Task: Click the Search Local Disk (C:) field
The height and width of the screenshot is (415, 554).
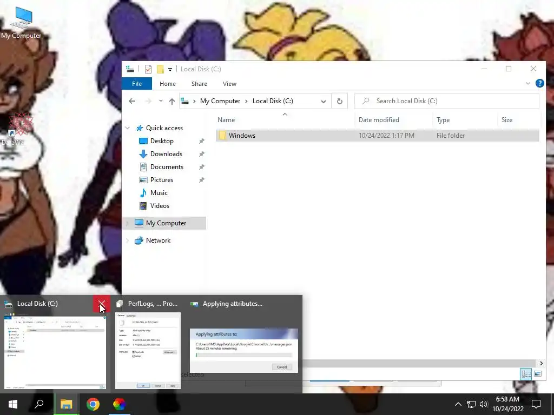Action: (447, 101)
